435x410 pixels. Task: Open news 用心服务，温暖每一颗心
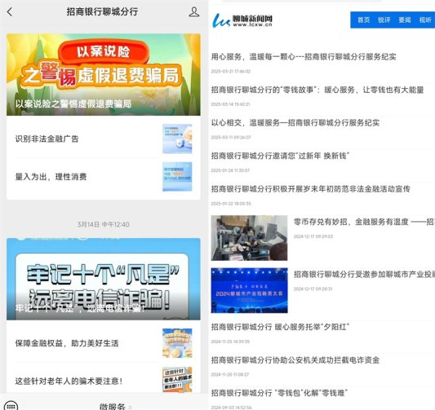tap(304, 57)
